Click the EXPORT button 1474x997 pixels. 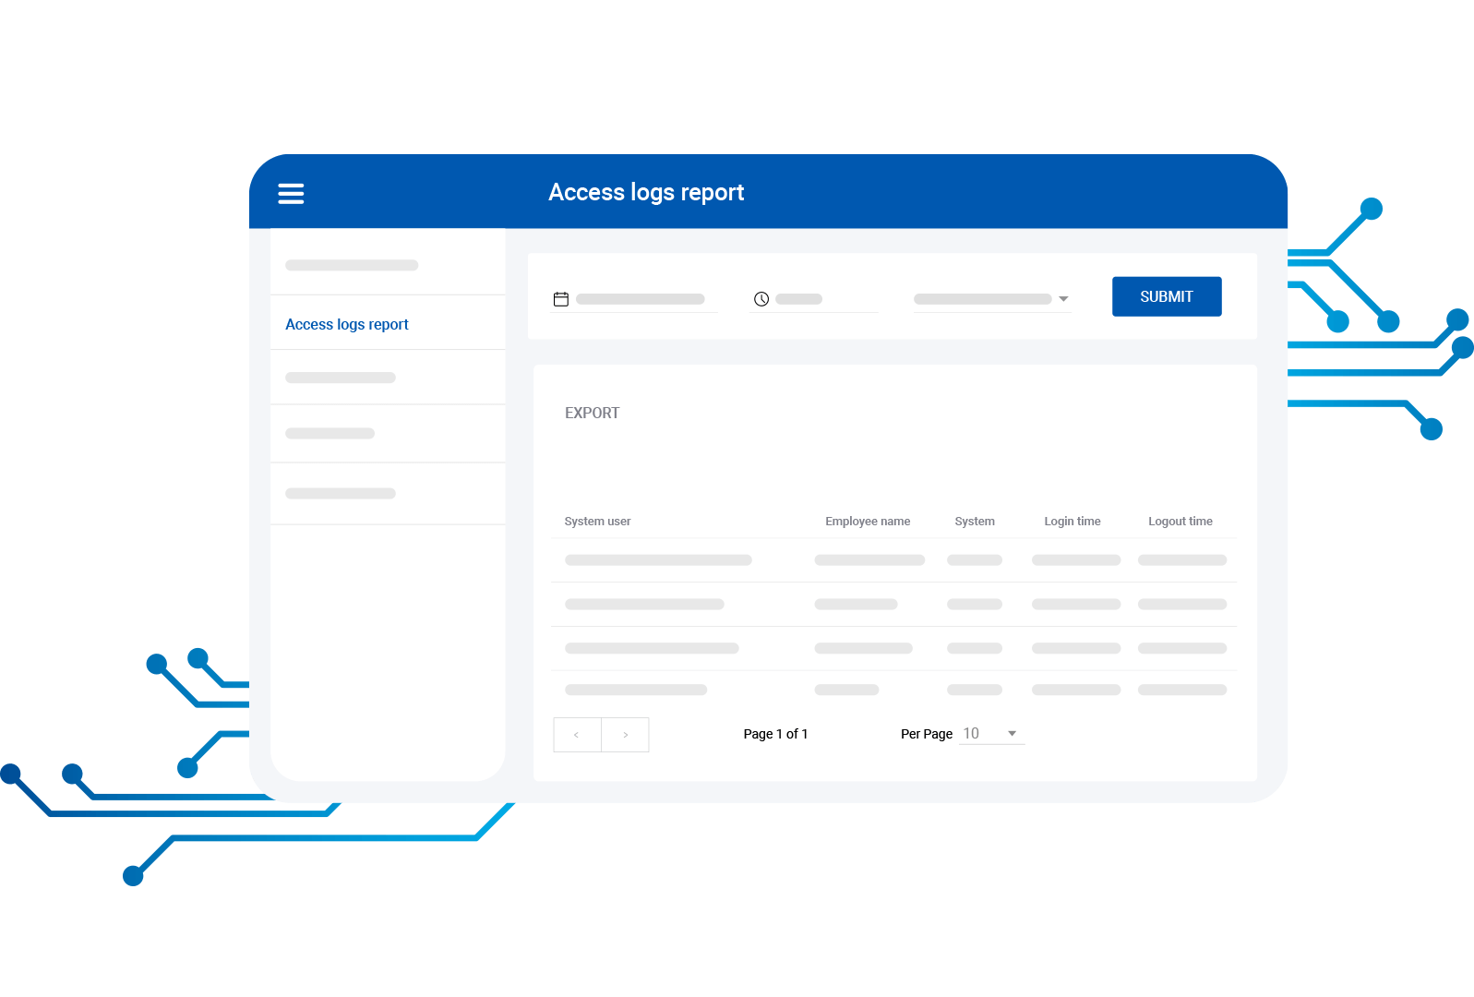pyautogui.click(x=592, y=413)
